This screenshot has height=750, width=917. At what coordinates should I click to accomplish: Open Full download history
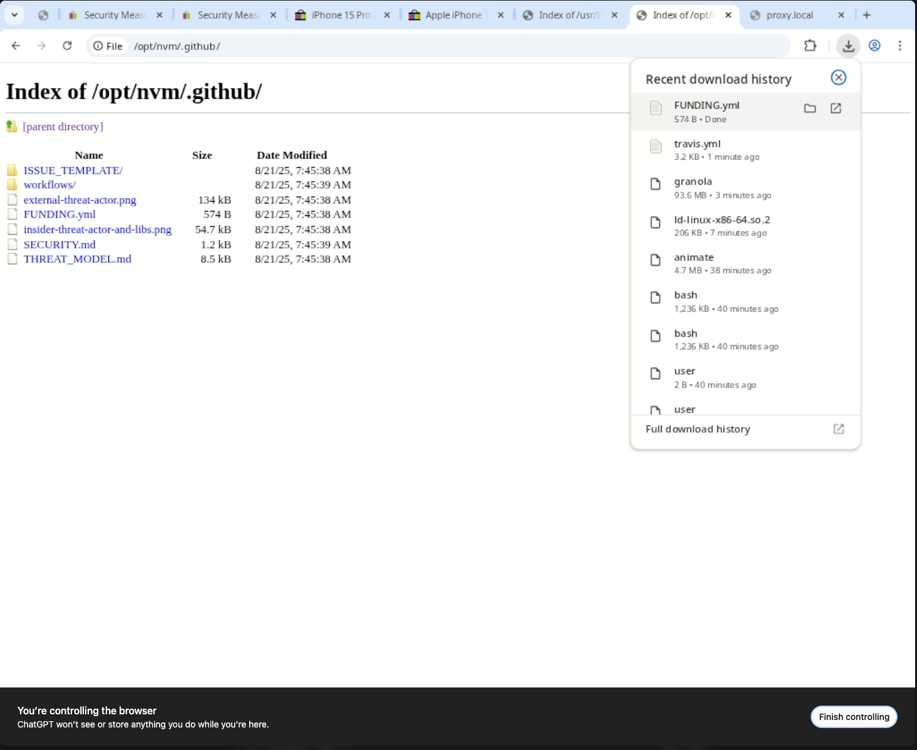[697, 429]
